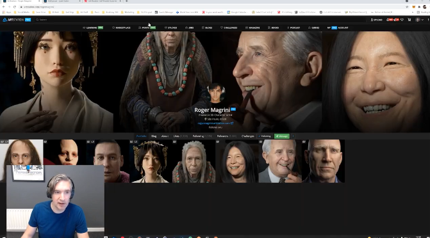This screenshot has height=238, width=430.
Task: Switch to the Likes tab
Action: pos(181,136)
